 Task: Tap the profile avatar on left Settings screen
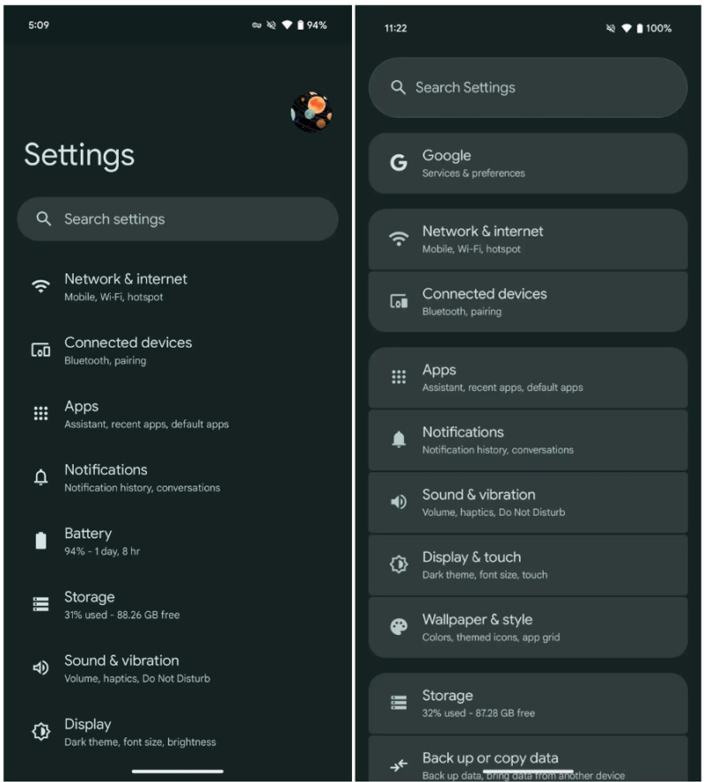(x=312, y=112)
